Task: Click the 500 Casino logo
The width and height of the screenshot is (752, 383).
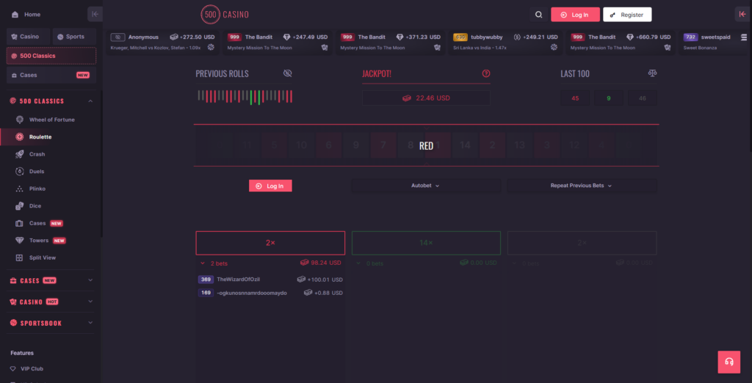Action: tap(225, 15)
